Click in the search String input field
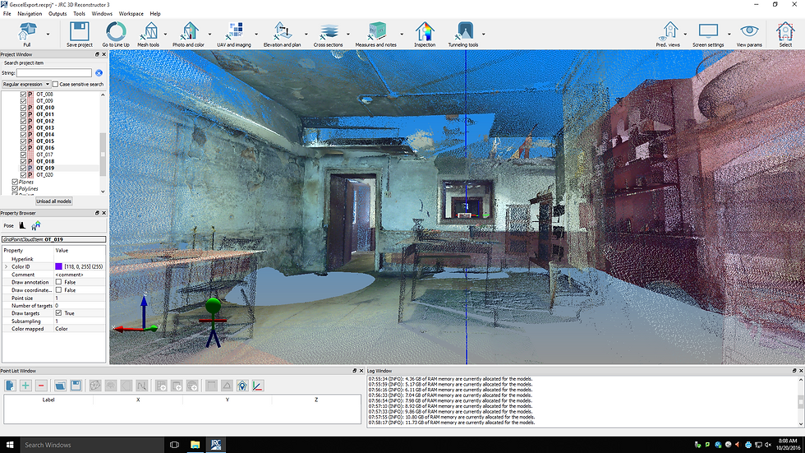This screenshot has width=805, height=453. pyautogui.click(x=54, y=73)
